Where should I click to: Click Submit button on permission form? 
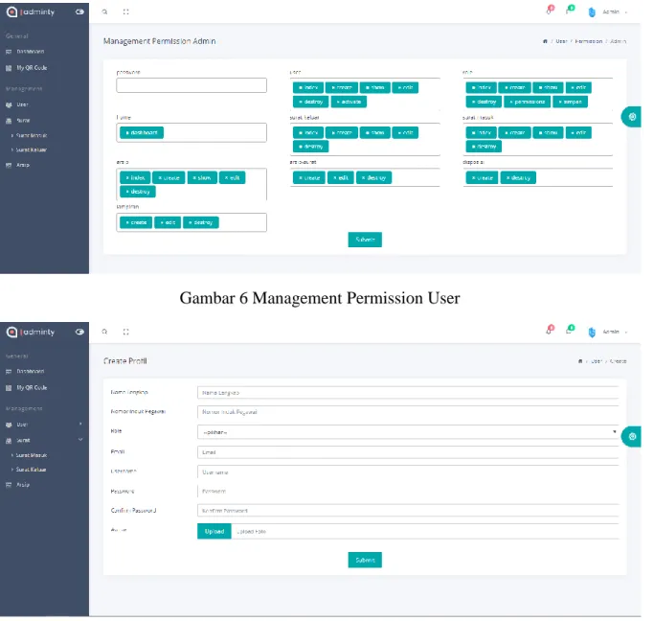365,240
